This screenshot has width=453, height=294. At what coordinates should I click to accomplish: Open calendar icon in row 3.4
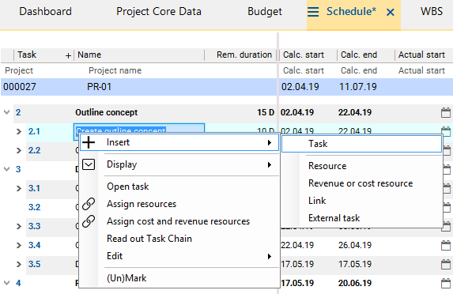coord(446,245)
